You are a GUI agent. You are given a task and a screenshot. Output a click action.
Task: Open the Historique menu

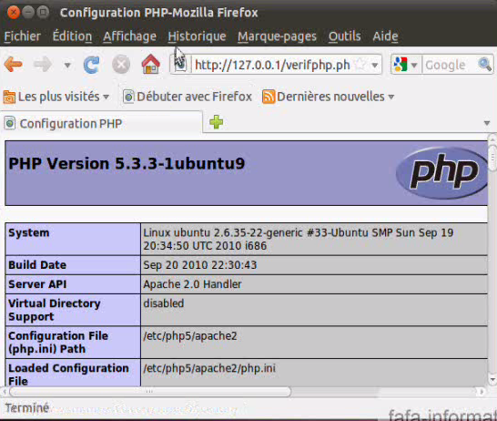197,36
